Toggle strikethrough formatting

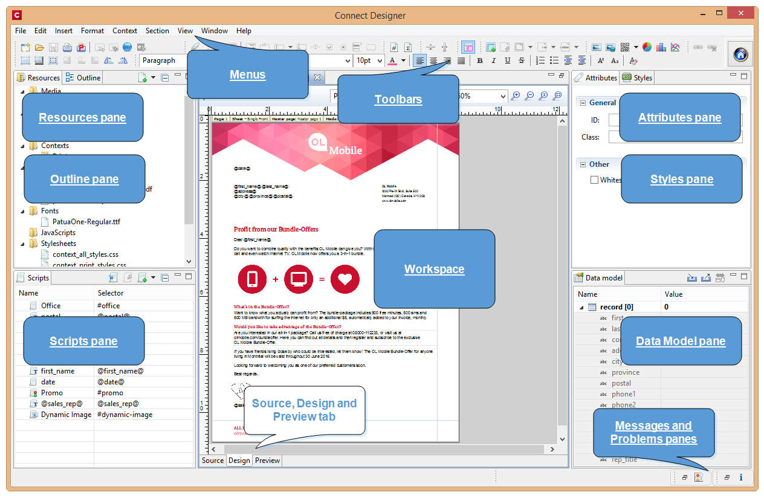[x=522, y=60]
